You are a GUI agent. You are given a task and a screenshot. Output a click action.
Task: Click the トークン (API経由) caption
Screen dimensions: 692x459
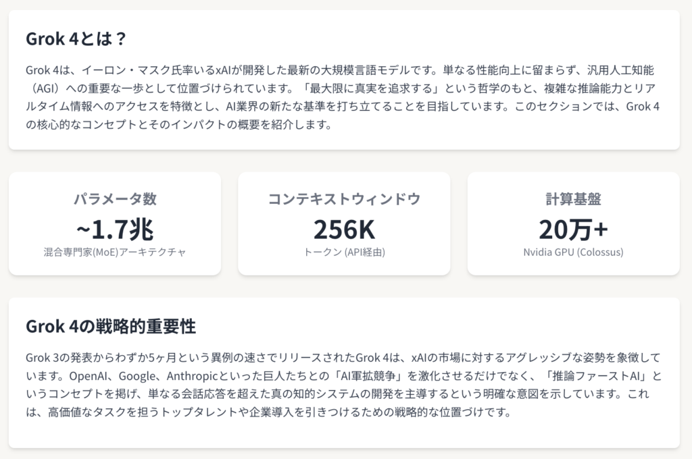click(x=344, y=252)
